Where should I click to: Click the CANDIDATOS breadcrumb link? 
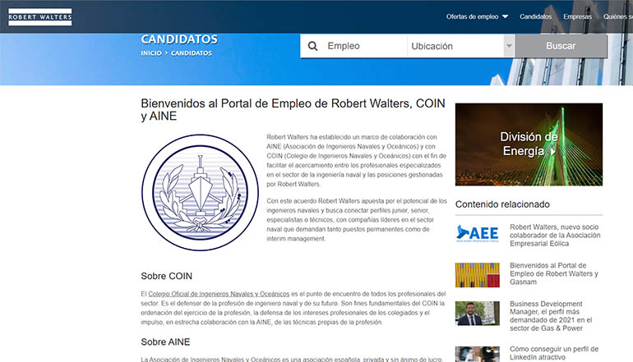[192, 53]
